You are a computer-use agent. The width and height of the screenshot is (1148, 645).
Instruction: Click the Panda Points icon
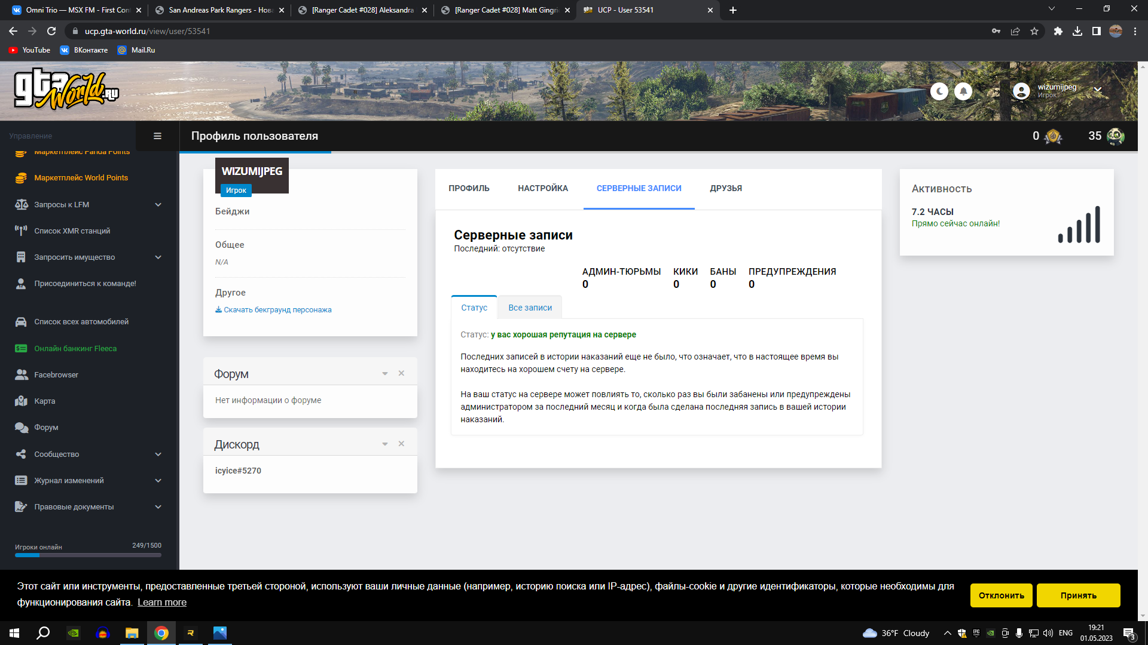click(x=1115, y=137)
